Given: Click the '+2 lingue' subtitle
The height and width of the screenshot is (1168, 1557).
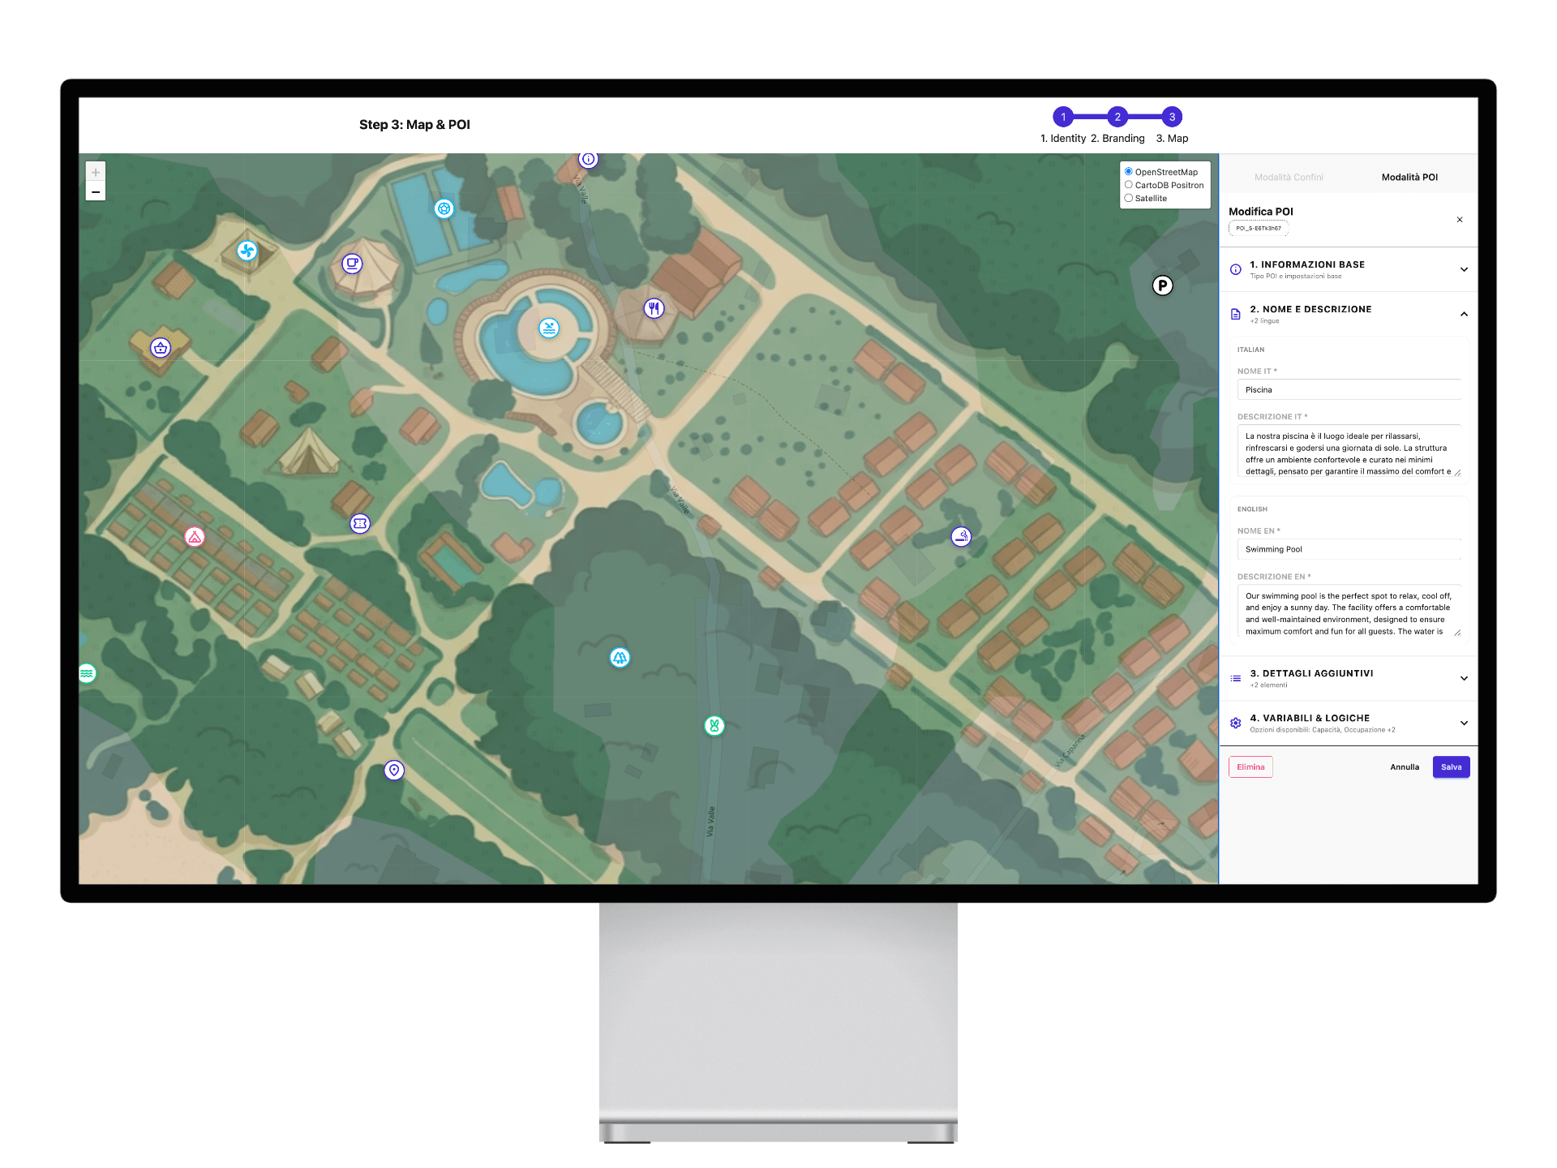Looking at the screenshot, I should [1264, 321].
